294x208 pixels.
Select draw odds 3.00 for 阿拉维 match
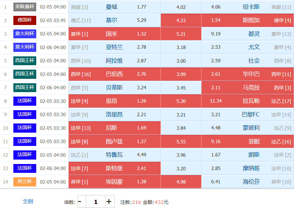(181, 61)
